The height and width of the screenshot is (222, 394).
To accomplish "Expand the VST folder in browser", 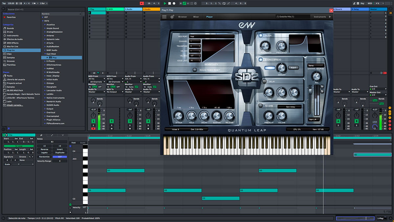I will (43, 17).
